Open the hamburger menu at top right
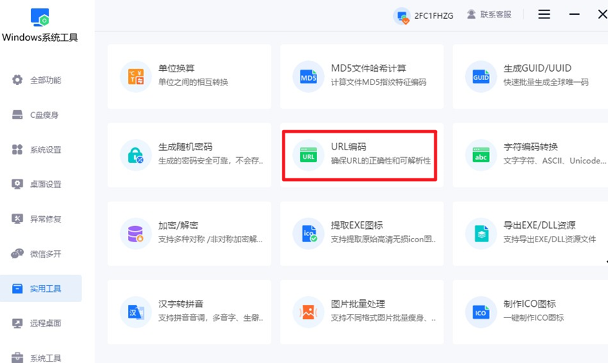 (544, 15)
